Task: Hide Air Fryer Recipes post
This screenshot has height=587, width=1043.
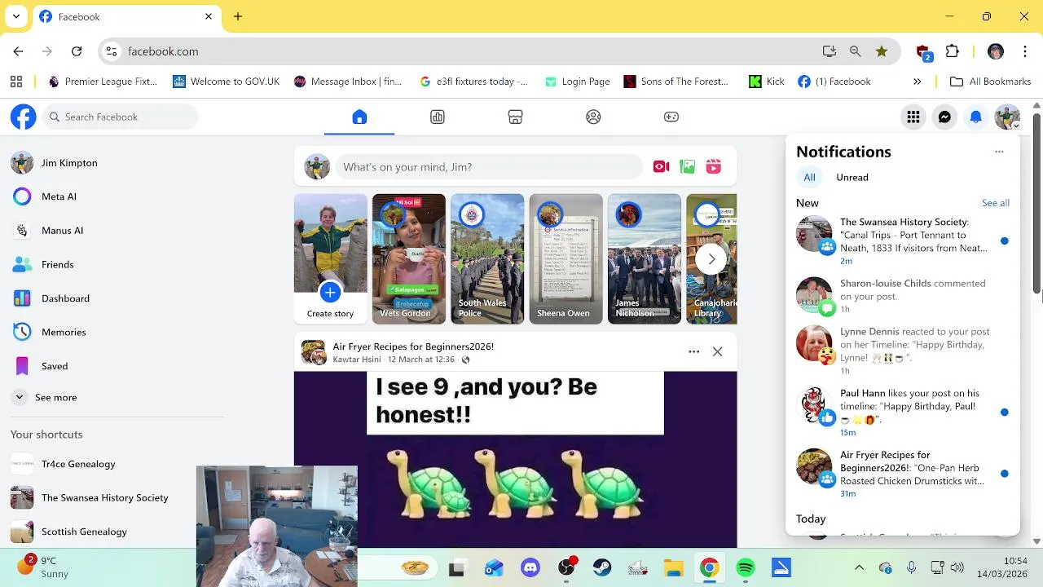Action: point(717,352)
